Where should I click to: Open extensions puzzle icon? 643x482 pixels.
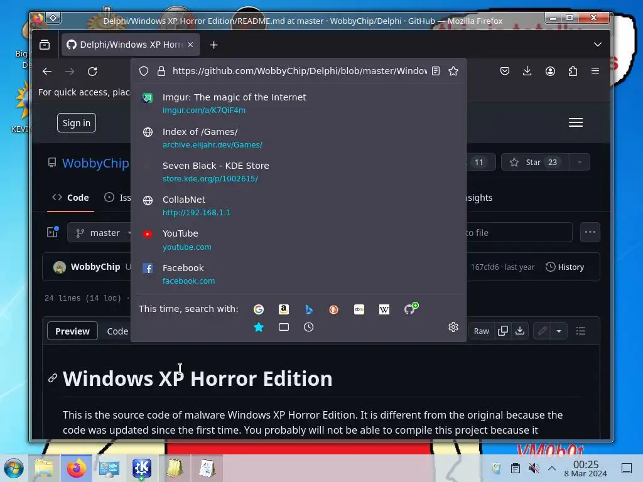point(573,72)
